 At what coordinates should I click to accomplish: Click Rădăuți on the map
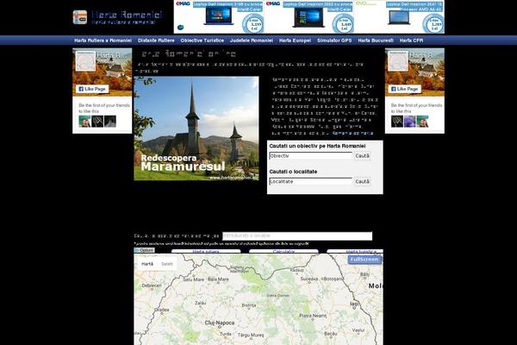point(296,270)
